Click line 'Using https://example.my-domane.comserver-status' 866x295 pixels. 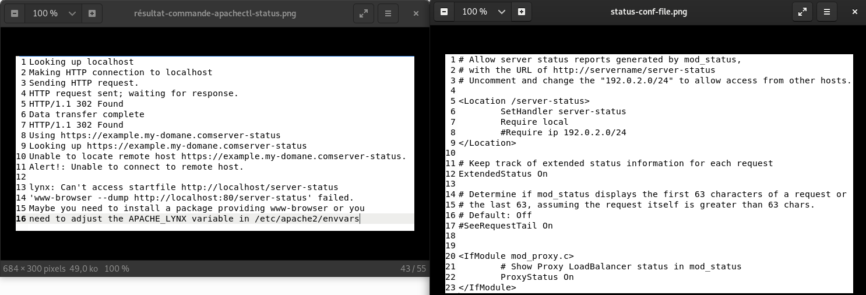click(155, 135)
